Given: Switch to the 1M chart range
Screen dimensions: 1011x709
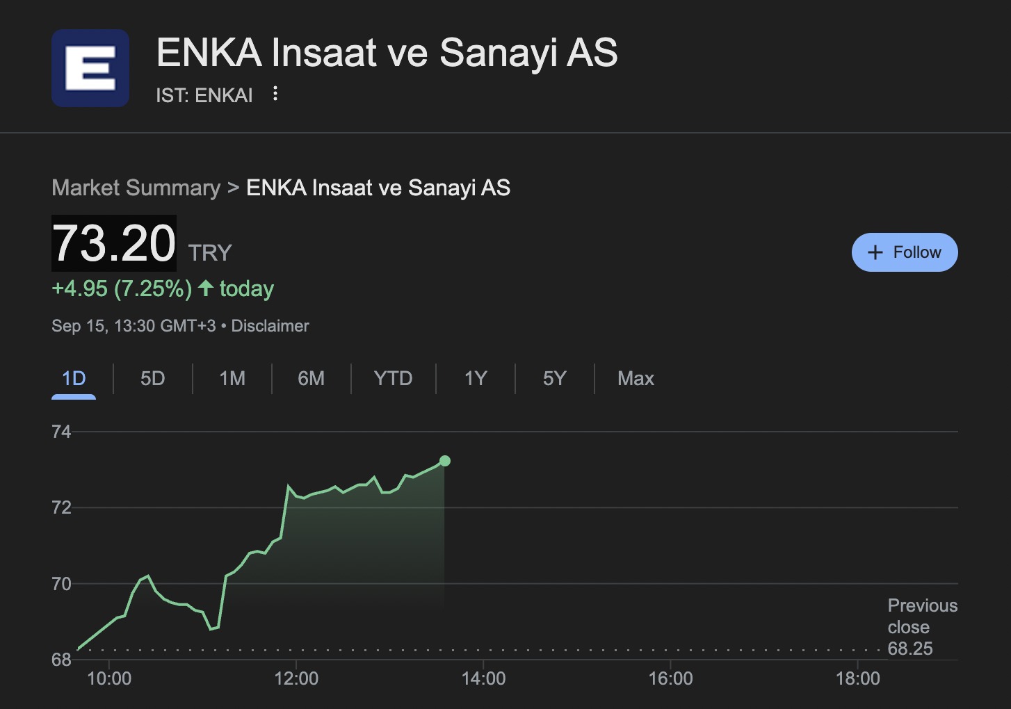Looking at the screenshot, I should click(x=232, y=379).
